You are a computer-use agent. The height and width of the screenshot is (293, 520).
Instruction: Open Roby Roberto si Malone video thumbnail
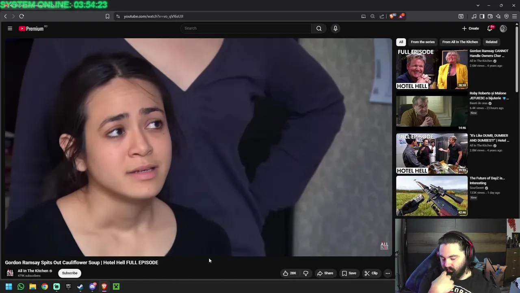pos(432,111)
